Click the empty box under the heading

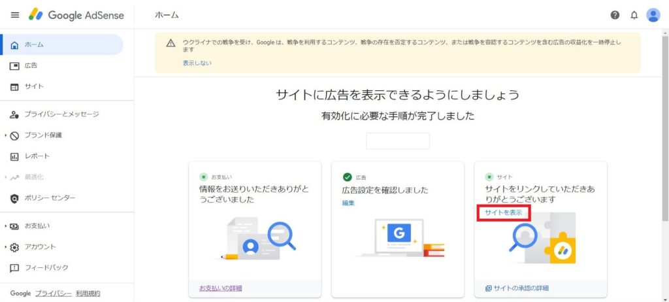pyautogui.click(x=397, y=141)
